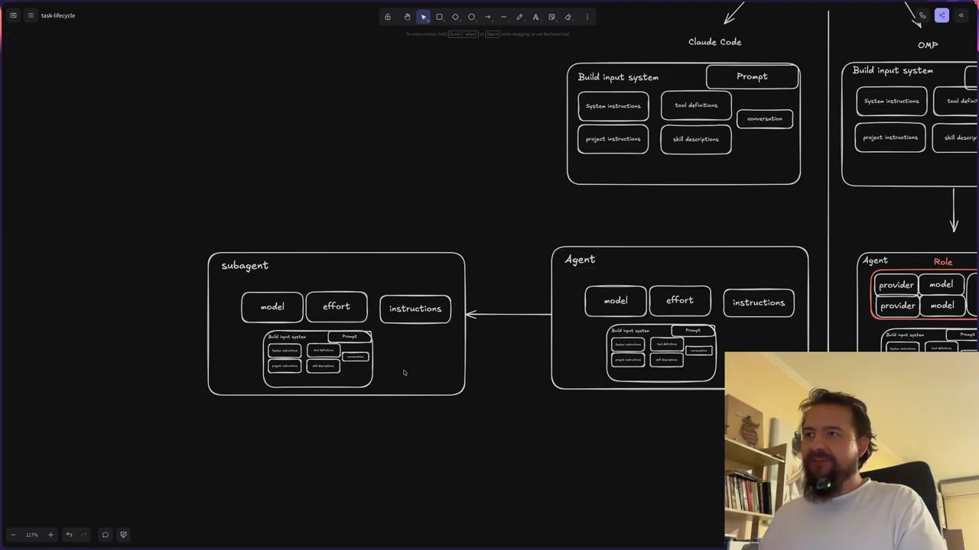Select the Claude Code label
The height and width of the screenshot is (550, 979).
714,42
